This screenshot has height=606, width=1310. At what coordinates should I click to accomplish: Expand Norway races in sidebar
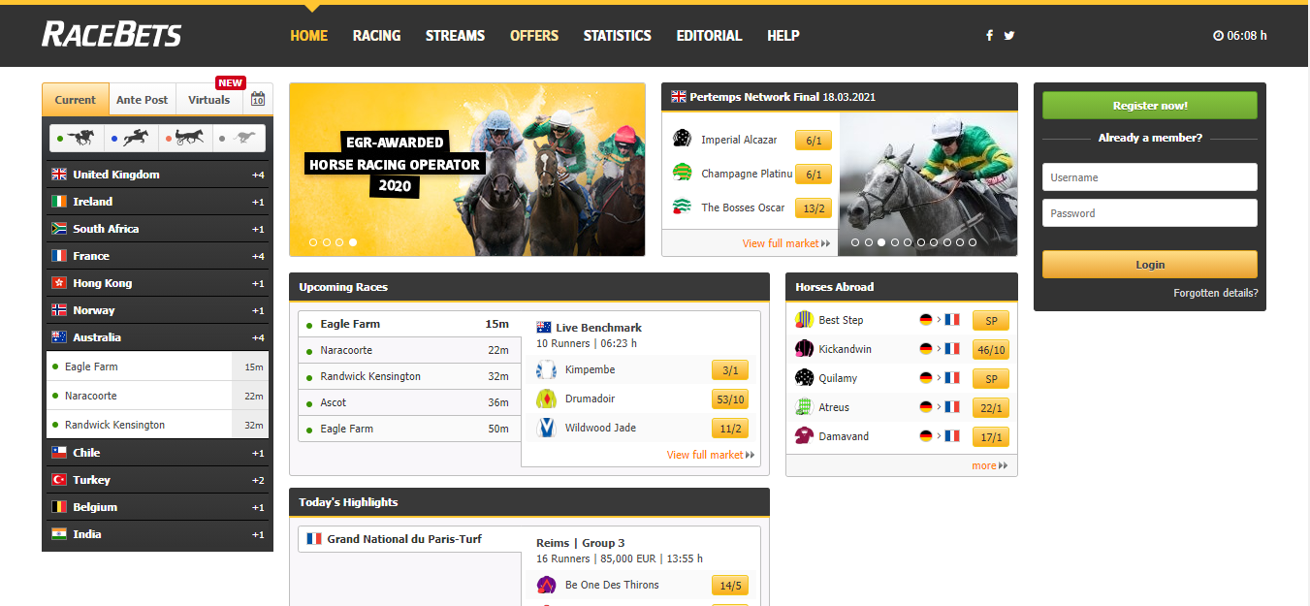(x=157, y=310)
